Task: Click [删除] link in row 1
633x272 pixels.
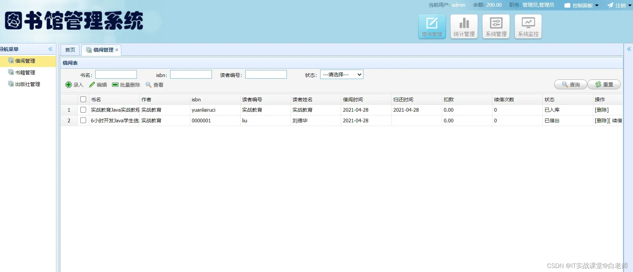Action: [602, 110]
